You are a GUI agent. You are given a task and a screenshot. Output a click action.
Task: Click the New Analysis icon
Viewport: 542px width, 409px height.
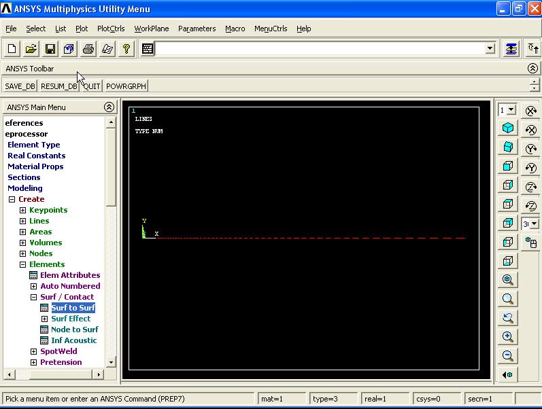[12, 49]
